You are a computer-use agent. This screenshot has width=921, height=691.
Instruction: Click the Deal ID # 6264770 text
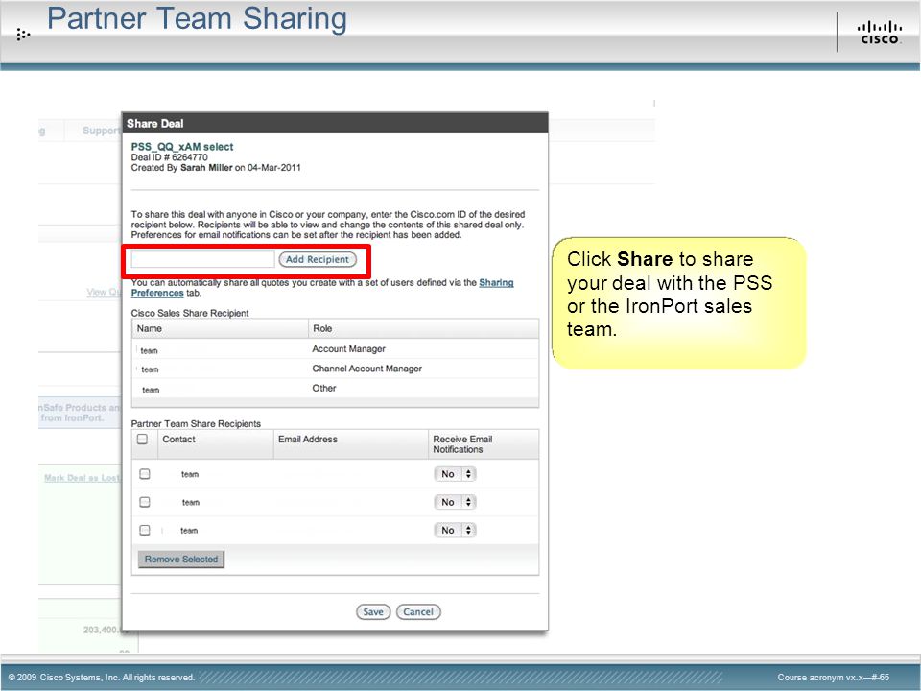[169, 157]
